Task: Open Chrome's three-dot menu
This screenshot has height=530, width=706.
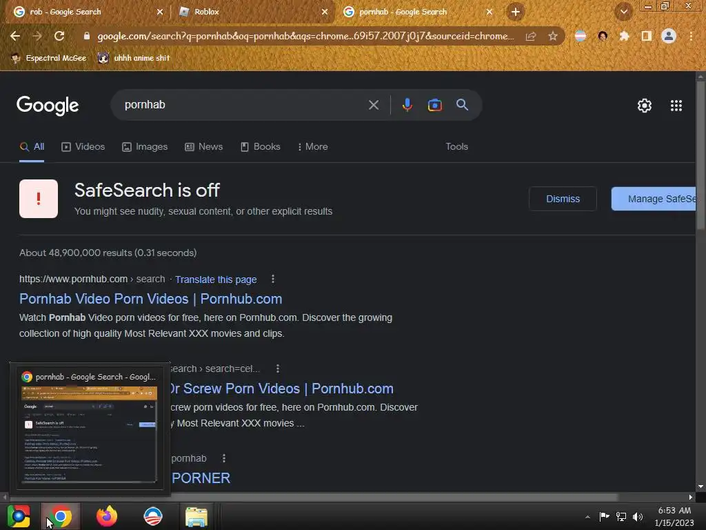Action: [x=691, y=36]
